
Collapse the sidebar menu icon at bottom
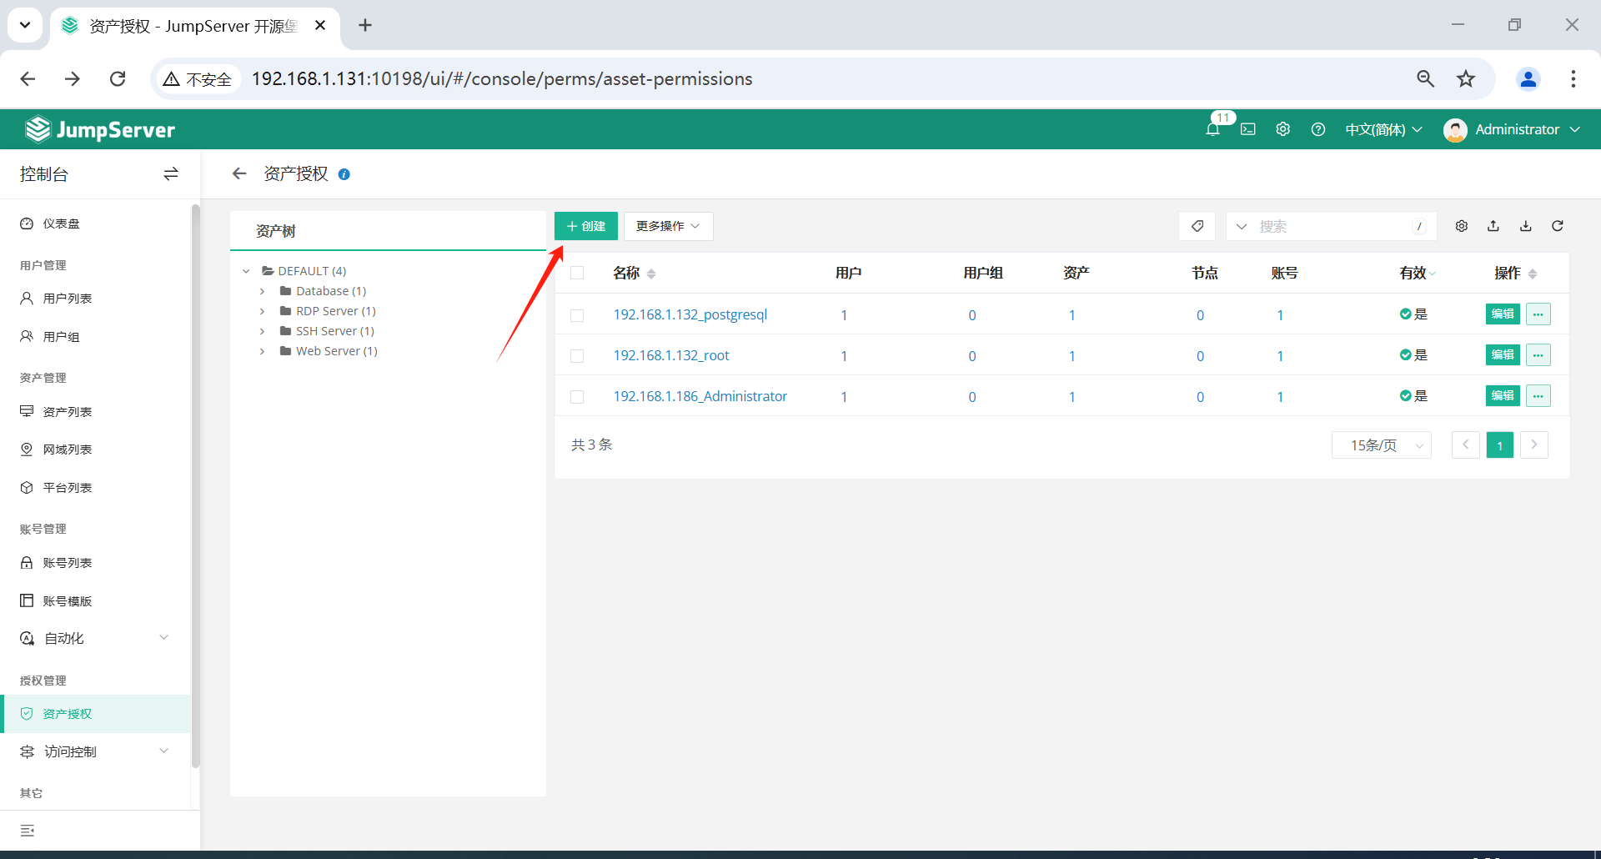click(x=28, y=831)
